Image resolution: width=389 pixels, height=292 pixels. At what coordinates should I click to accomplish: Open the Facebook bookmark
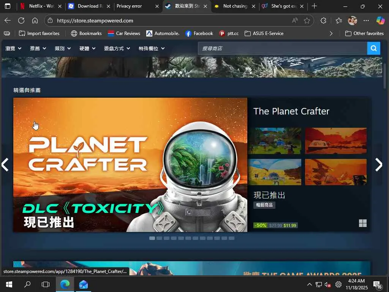[199, 33]
